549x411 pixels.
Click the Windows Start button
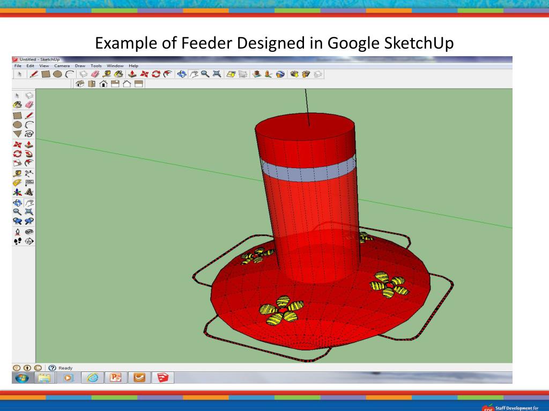pos(23,377)
